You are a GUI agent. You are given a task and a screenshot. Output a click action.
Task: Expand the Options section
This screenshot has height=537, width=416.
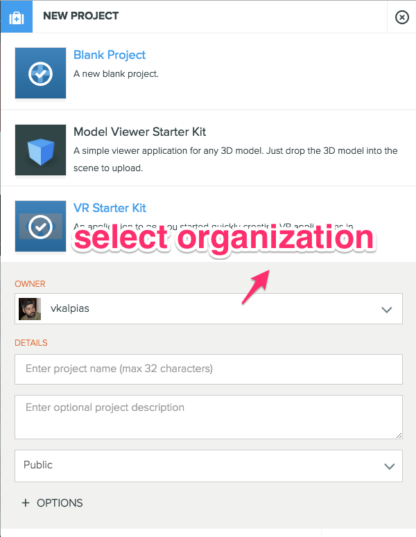point(60,503)
